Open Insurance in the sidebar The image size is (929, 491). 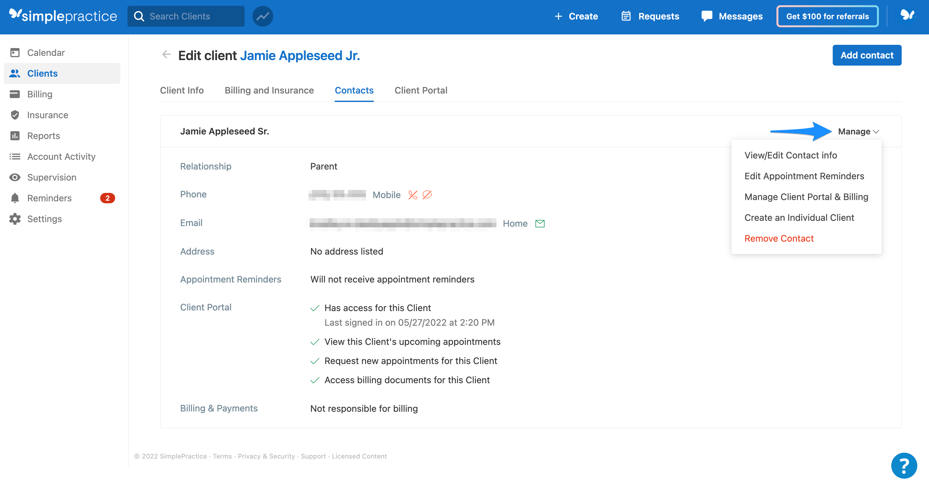click(62, 115)
